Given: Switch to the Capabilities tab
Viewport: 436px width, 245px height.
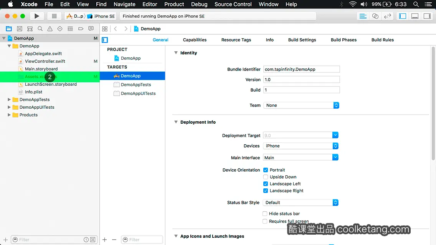Looking at the screenshot, I should pos(195,40).
